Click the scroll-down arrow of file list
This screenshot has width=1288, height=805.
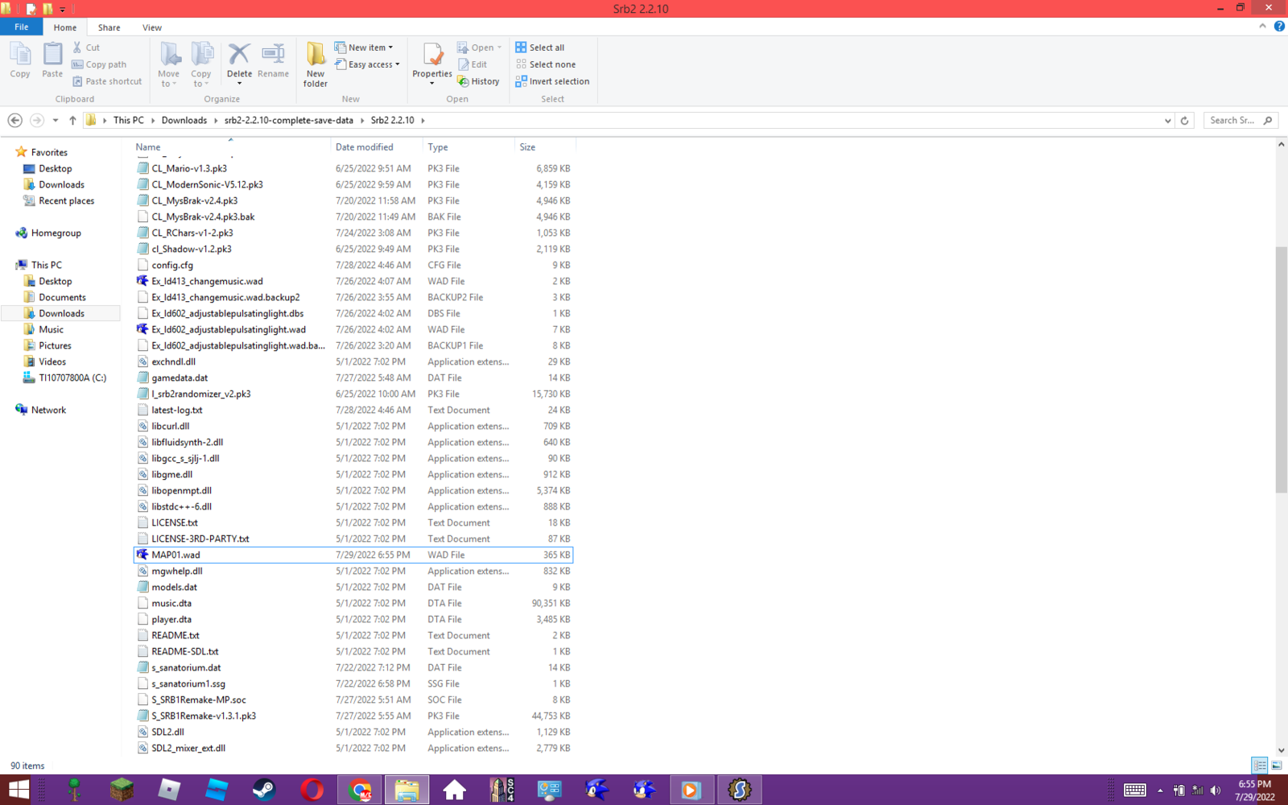[1281, 750]
